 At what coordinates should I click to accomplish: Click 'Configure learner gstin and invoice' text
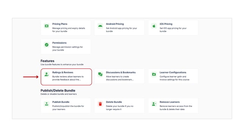(174, 78)
